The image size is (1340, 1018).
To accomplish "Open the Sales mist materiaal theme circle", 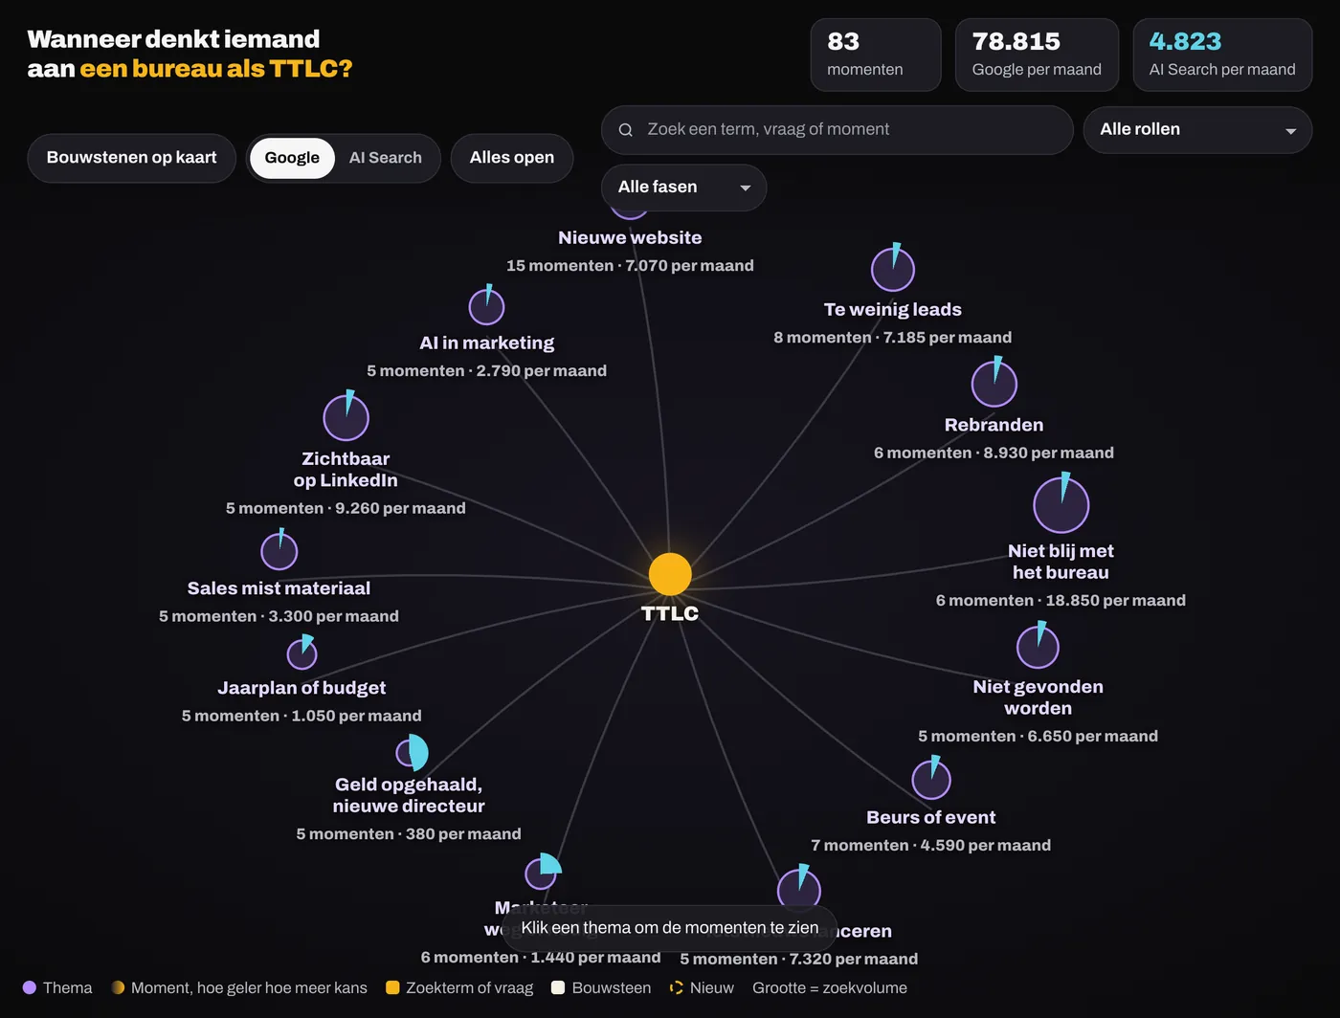I will tap(279, 550).
